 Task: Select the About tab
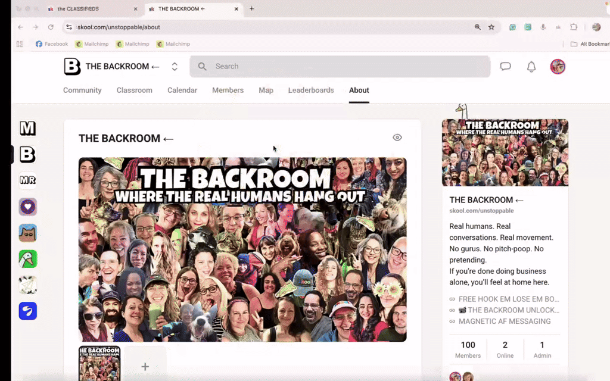359,90
